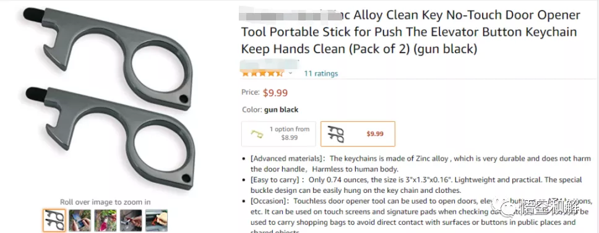Click the gold door opener swatch icon
Viewport: 599px width, 233px height.
(x=257, y=134)
